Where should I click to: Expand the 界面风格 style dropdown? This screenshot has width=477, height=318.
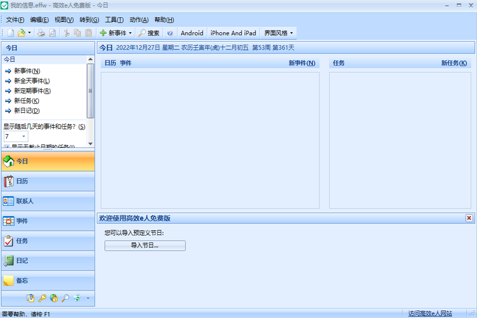278,33
